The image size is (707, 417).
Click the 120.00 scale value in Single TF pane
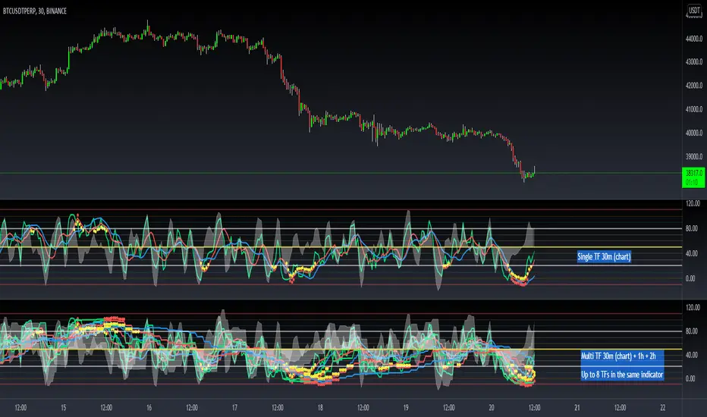click(693, 204)
